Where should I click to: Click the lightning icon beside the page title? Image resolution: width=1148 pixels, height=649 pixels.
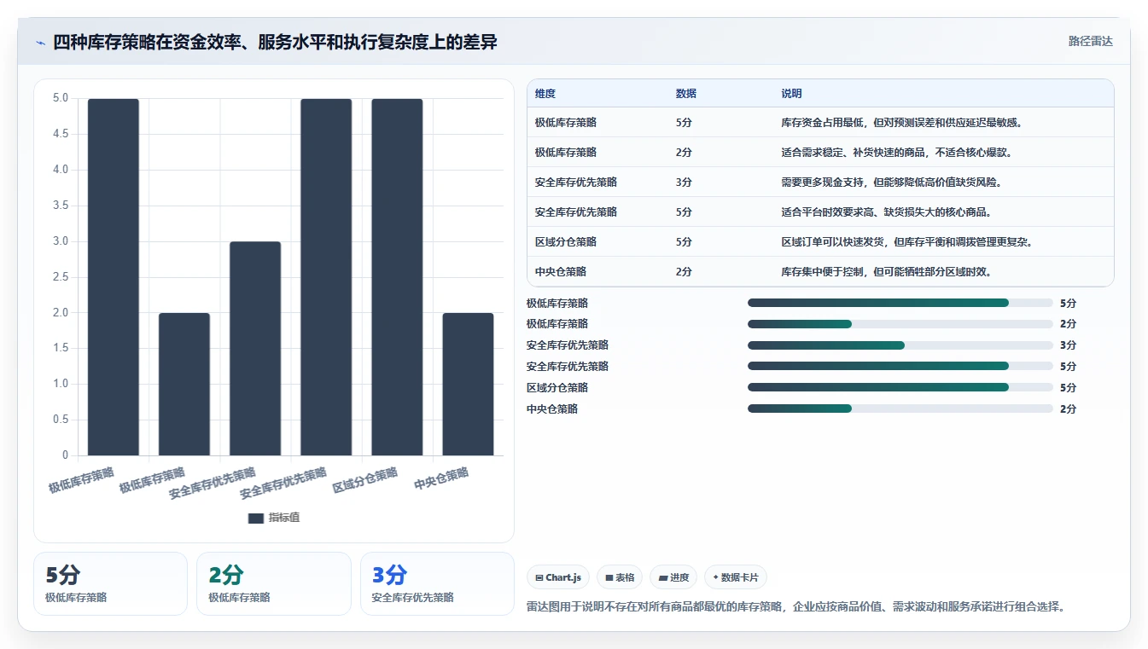41,42
